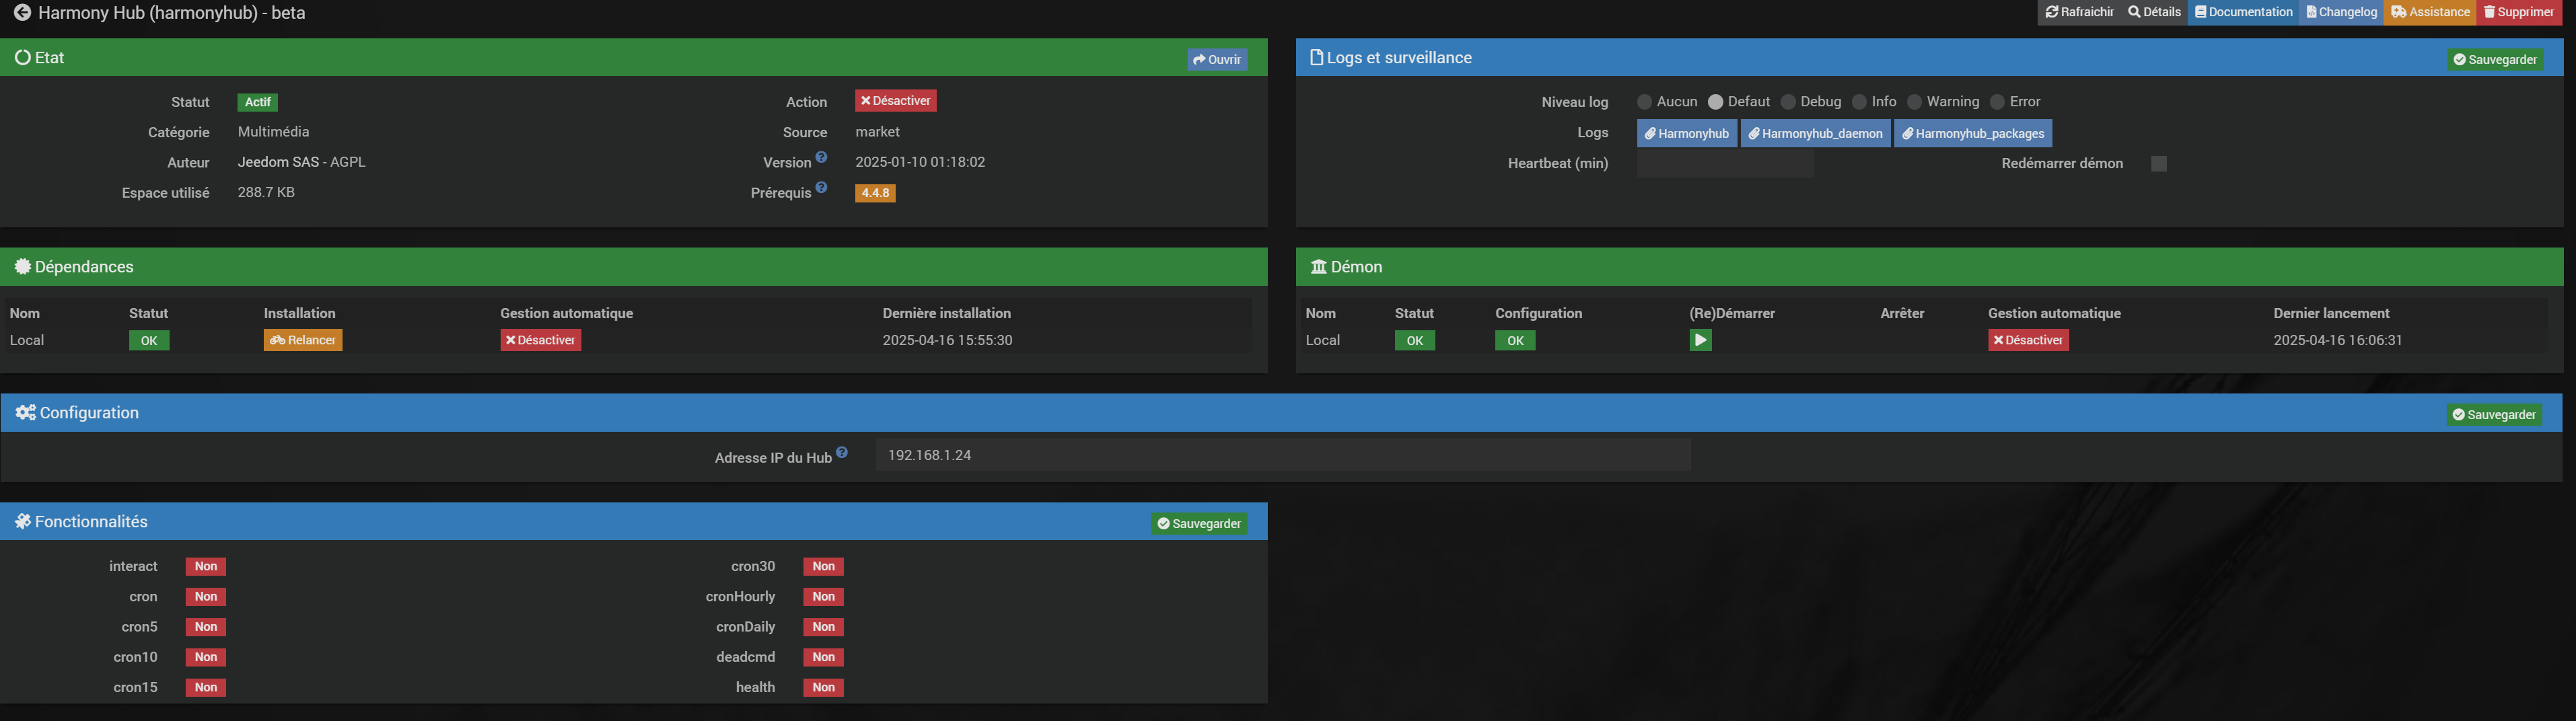Select the Aucun log level
The height and width of the screenshot is (721, 2576).
click(1644, 102)
